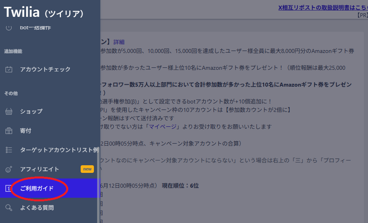Click the Twilia logo title
The image size is (368, 223).
pyautogui.click(x=44, y=12)
